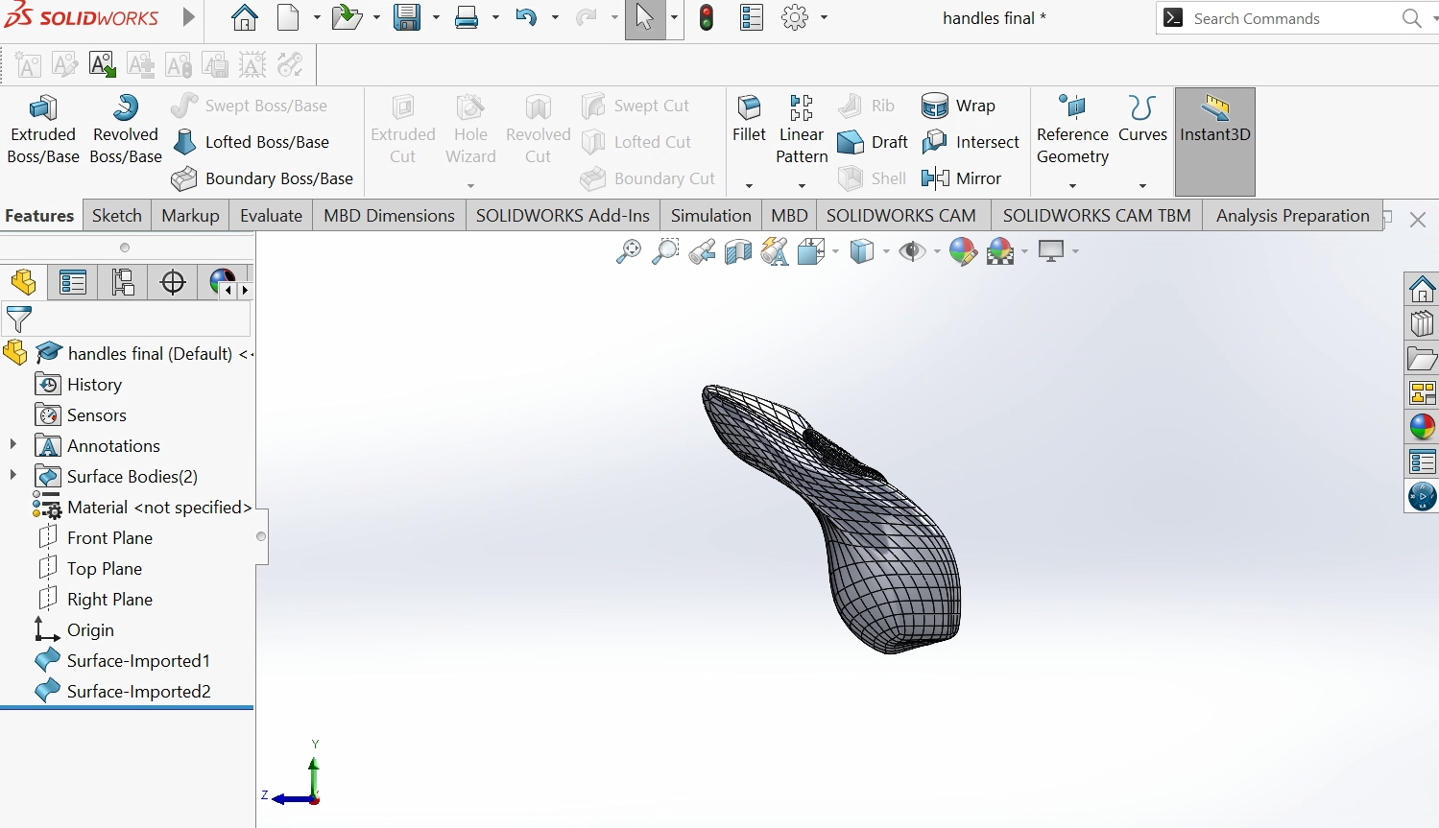Screen dimensions: 1439x828
Task: Apply the Fillet tool
Action: (749, 120)
